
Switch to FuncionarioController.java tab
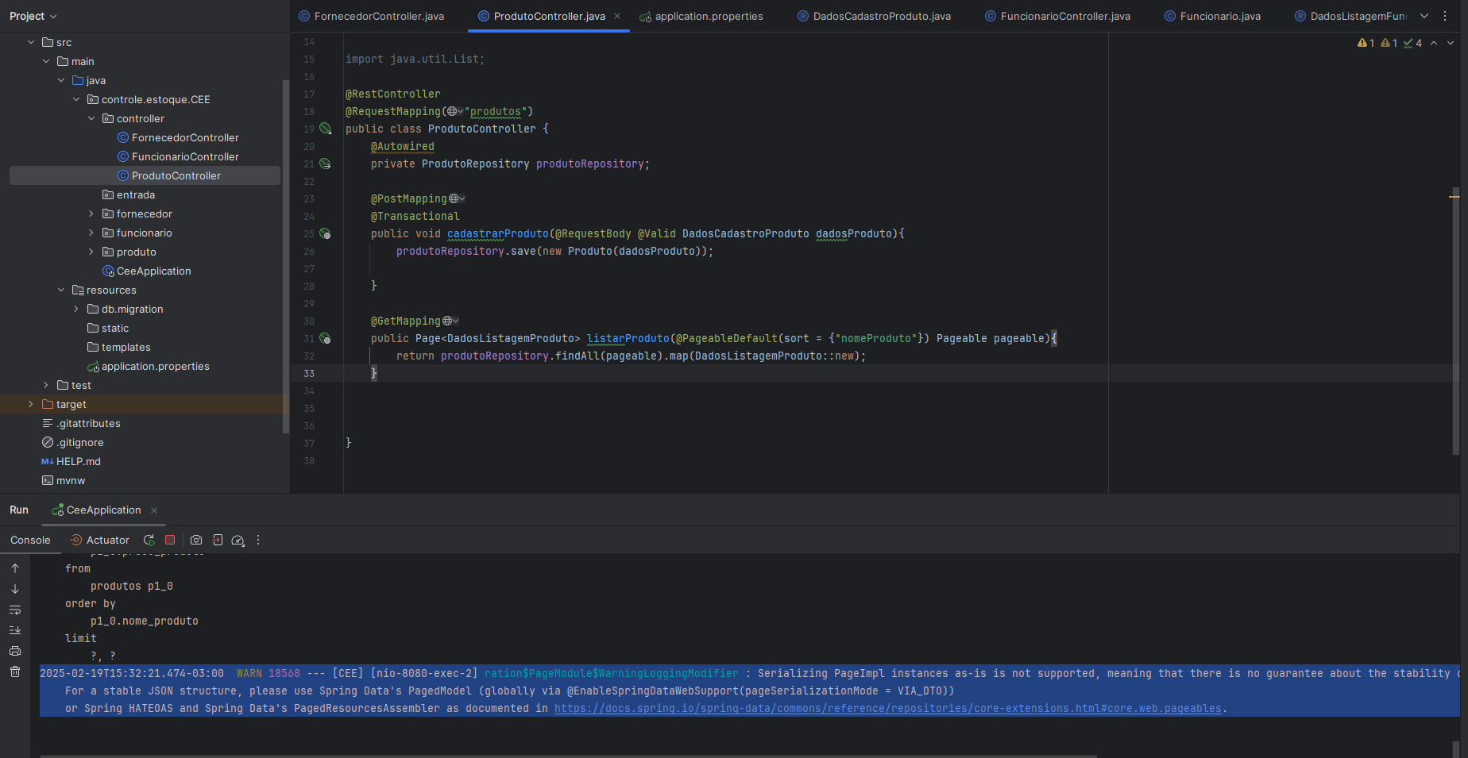click(1057, 16)
